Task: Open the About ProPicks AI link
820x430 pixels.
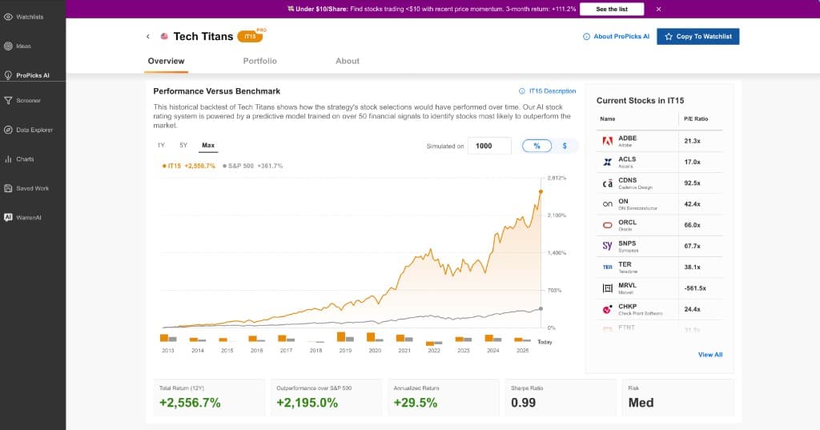Action: pos(621,37)
